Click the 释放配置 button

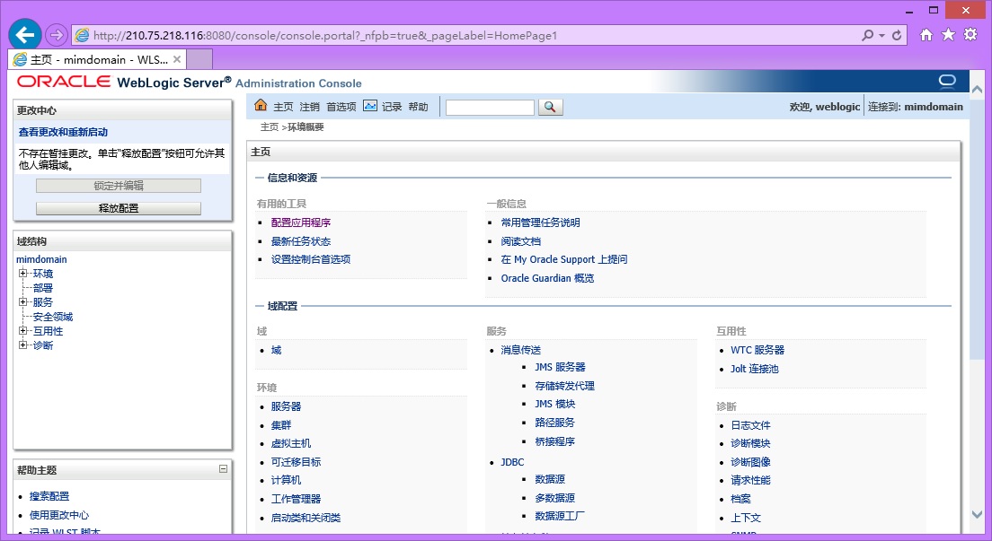[x=119, y=208]
